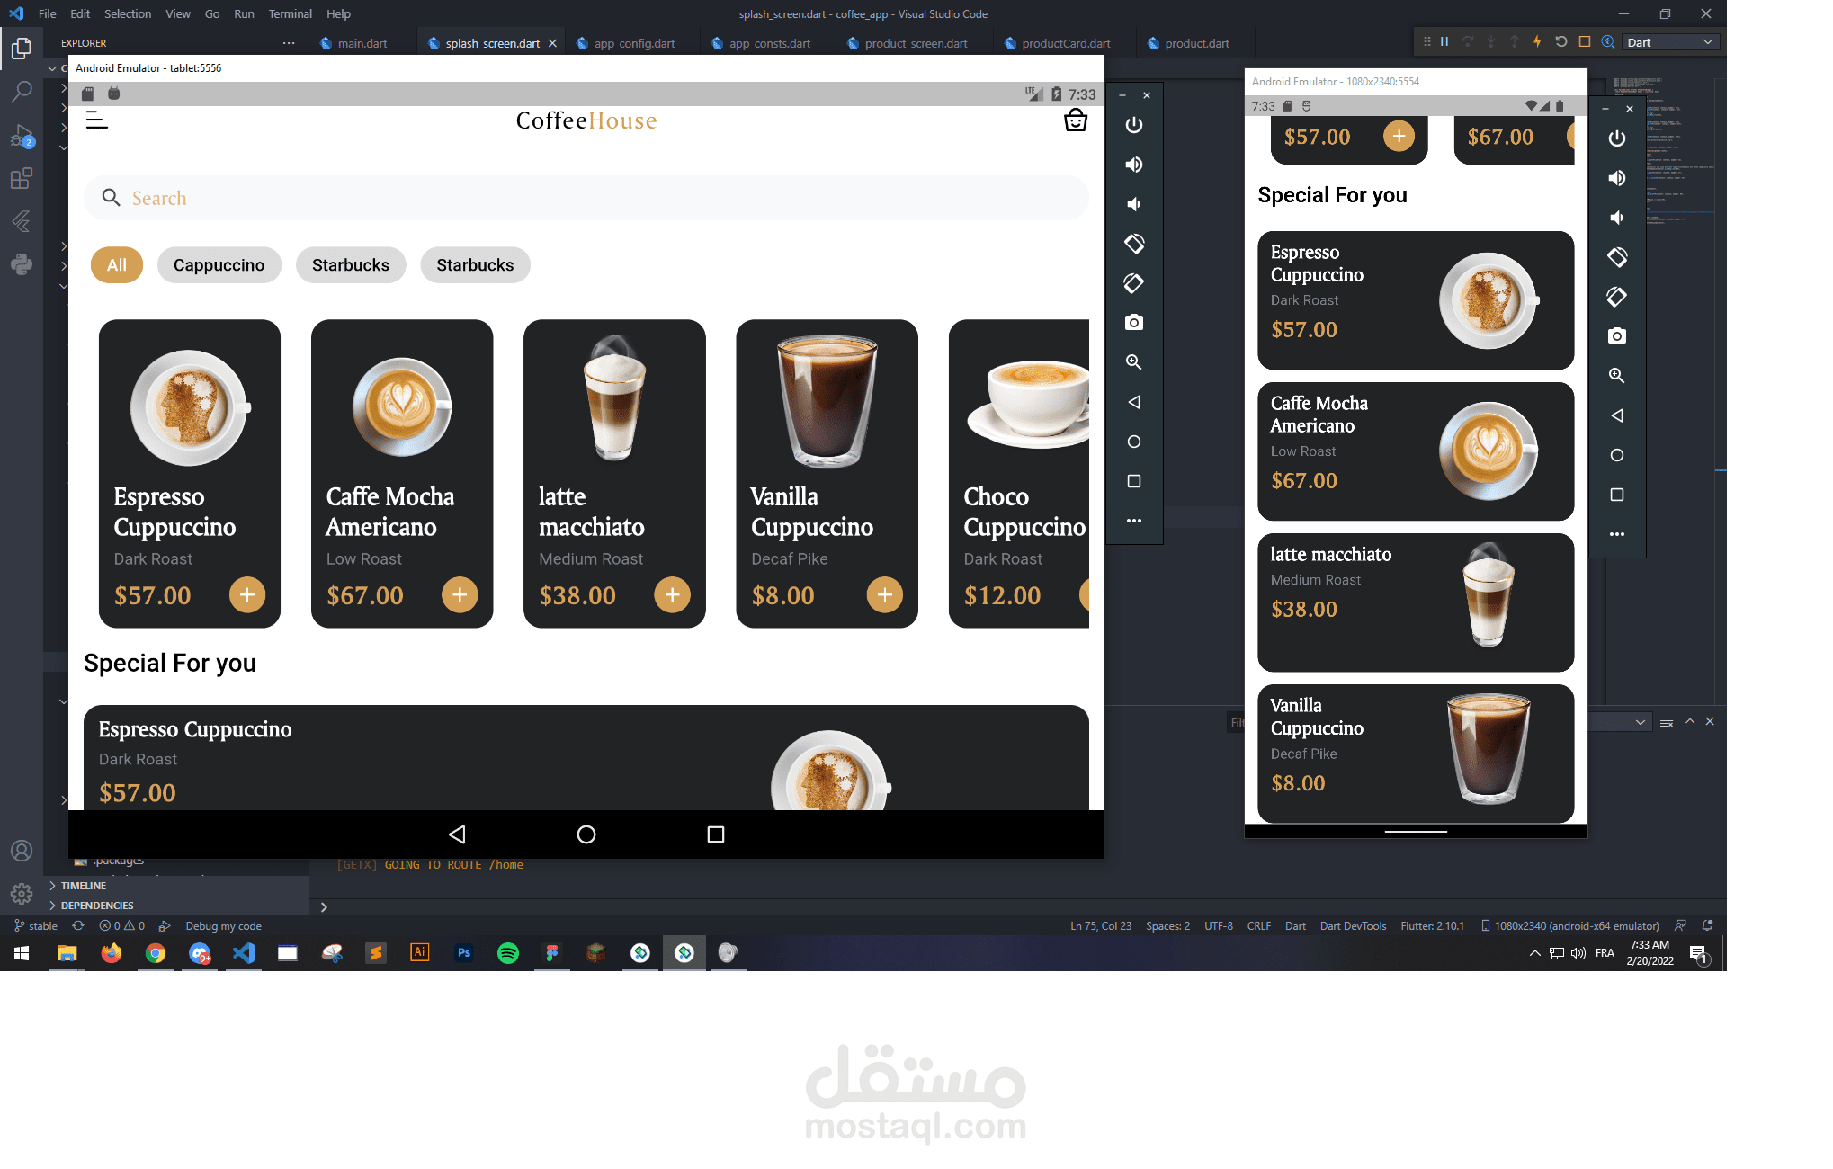This screenshot has width=1833, height=1169.
Task: Stop debugging with the square icon
Action: tap(1585, 42)
